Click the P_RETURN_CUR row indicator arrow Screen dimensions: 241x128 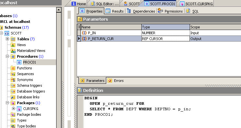tap(79, 39)
